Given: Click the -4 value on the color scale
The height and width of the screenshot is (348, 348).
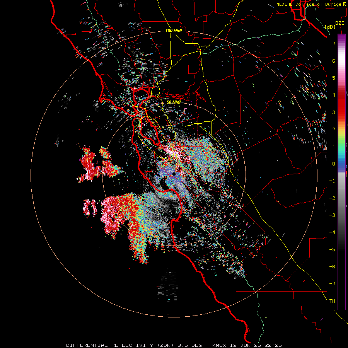Looking at the screenshot, I should tap(332, 232).
